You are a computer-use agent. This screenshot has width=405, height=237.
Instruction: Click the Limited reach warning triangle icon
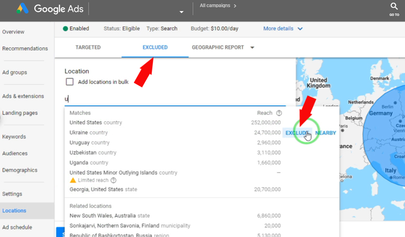coord(73,180)
